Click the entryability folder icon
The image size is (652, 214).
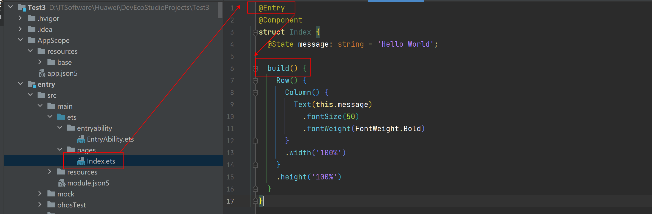point(71,128)
